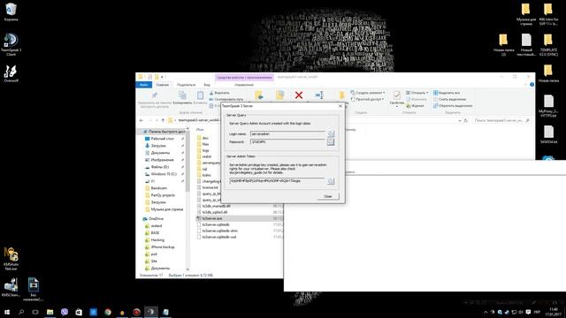
Task: Select ts3db_sqlite3.dll in file list
Action: tap(215, 212)
